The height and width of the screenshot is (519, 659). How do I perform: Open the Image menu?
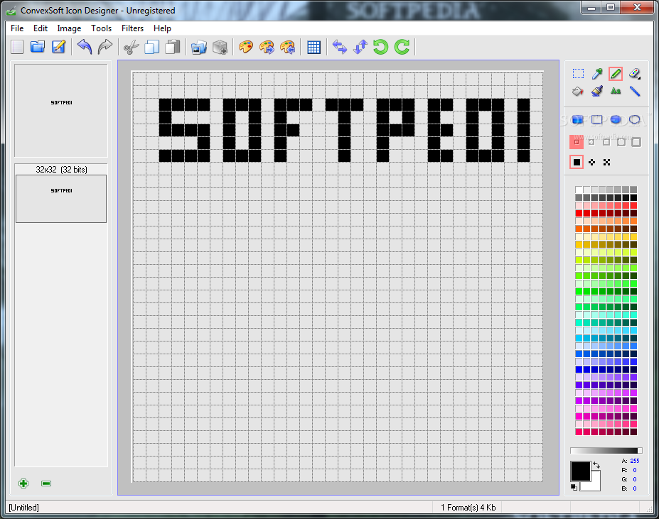(x=70, y=28)
